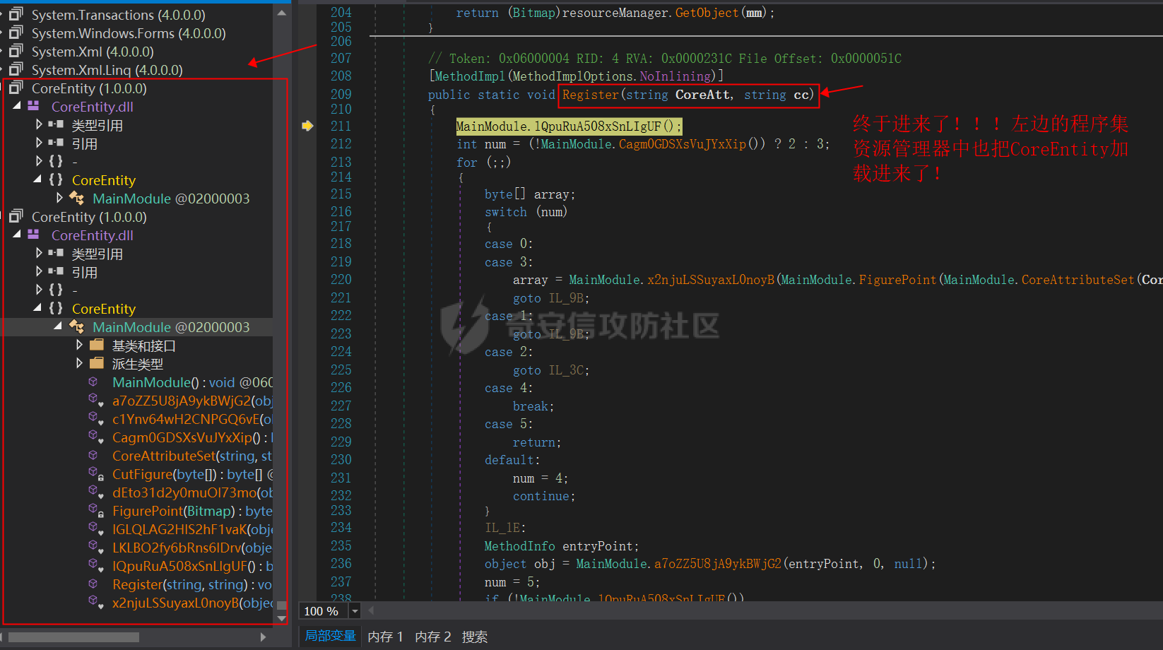Select the IGLQLAG2HIS2hF1vaK method

click(192, 529)
